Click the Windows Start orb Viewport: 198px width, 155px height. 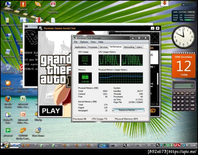(6, 145)
